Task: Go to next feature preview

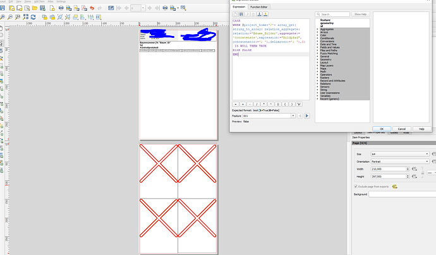Action: coord(306,116)
